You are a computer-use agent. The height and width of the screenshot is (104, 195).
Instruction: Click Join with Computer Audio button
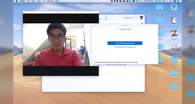[125, 43]
